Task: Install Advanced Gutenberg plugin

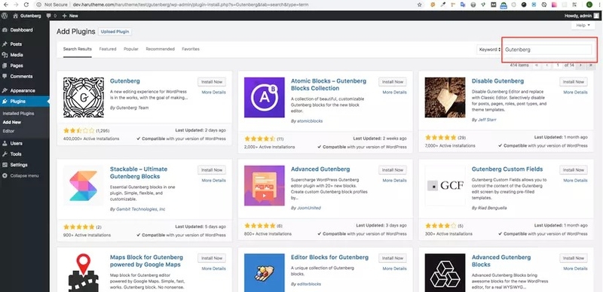Action: (393, 170)
